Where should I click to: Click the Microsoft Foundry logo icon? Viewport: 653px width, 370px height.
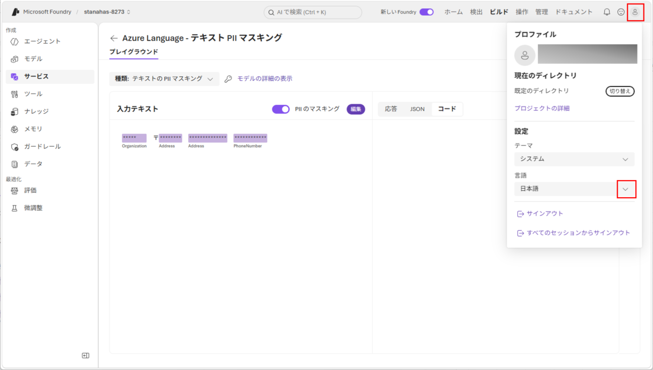[x=16, y=12]
